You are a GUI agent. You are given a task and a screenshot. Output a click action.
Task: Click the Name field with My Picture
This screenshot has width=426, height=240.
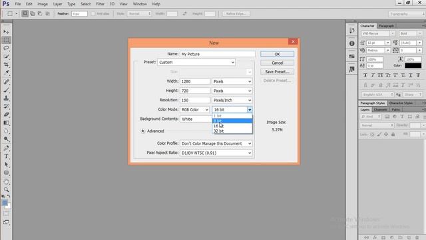coord(218,54)
